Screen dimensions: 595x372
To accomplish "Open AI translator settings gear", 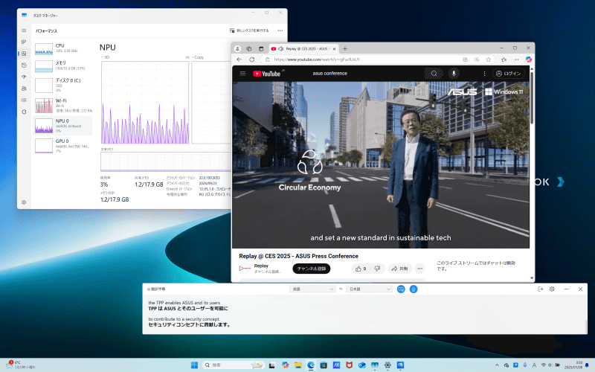I will pos(552,289).
